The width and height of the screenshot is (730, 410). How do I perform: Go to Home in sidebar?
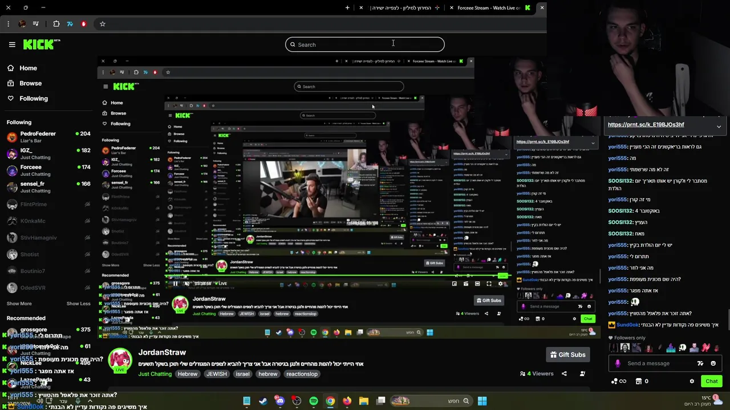point(28,68)
